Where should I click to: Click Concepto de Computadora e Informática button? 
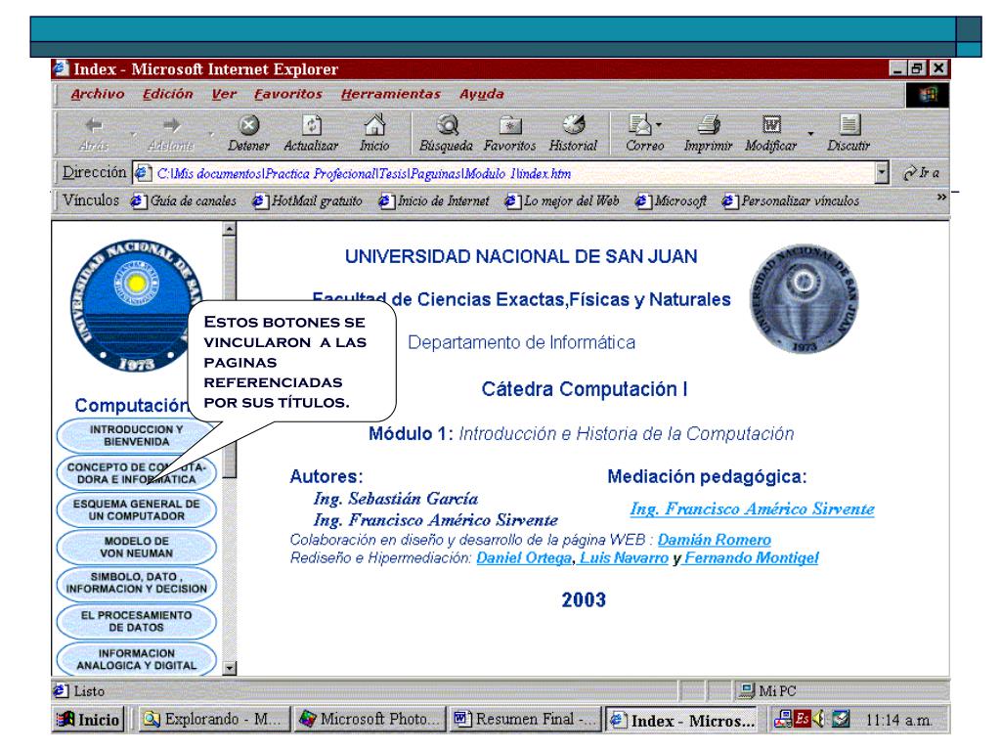click(136, 473)
